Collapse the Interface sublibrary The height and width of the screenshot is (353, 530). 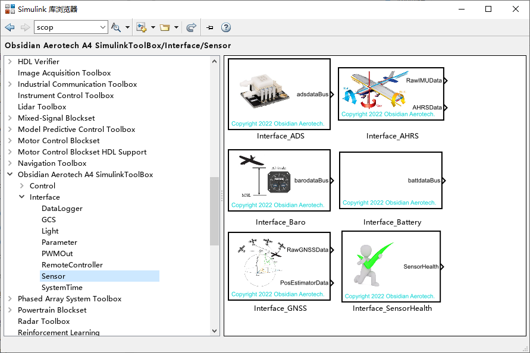(x=22, y=197)
